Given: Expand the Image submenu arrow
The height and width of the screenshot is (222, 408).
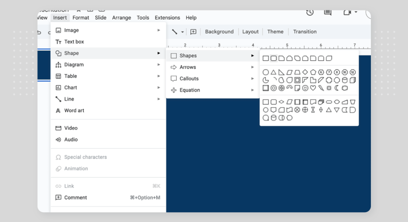Looking at the screenshot, I should 159,30.
